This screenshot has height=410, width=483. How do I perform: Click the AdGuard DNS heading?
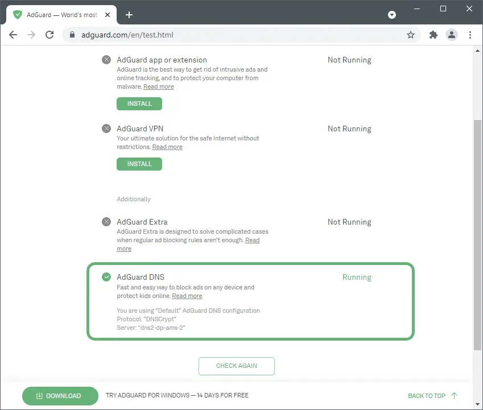point(141,277)
